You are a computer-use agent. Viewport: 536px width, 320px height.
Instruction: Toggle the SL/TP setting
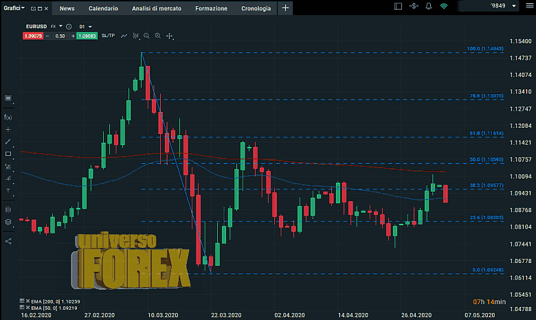click(108, 36)
